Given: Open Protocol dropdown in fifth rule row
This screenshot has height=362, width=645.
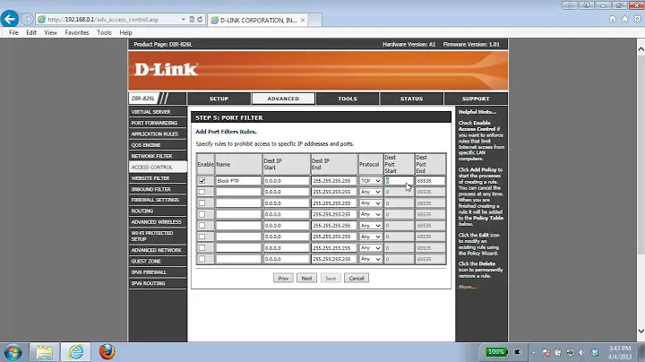Looking at the screenshot, I should point(370,226).
